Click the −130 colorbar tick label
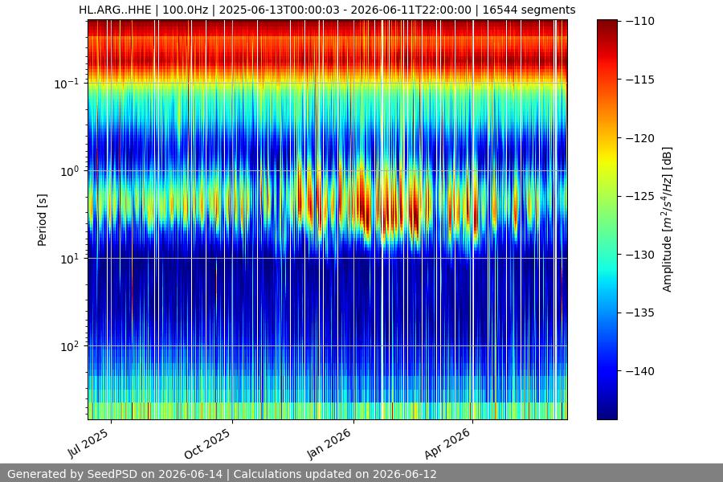 click(640, 255)
